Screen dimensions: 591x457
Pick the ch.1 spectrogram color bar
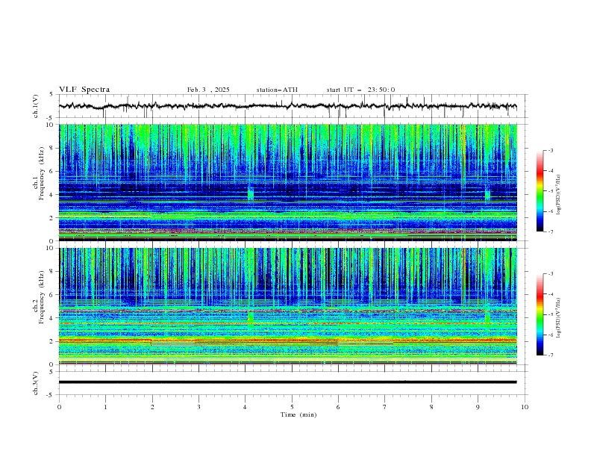[x=540, y=191]
